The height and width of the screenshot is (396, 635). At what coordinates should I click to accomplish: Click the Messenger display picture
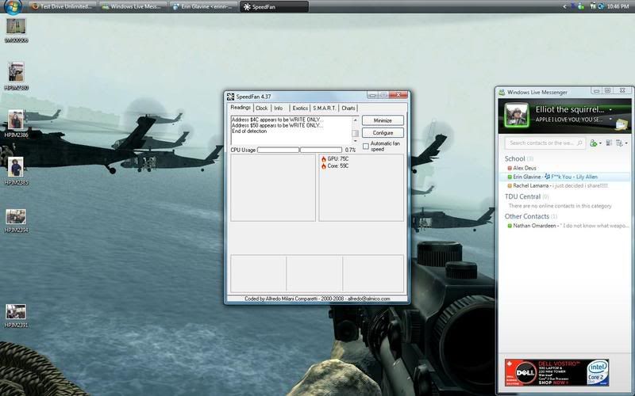pyautogui.click(x=517, y=116)
